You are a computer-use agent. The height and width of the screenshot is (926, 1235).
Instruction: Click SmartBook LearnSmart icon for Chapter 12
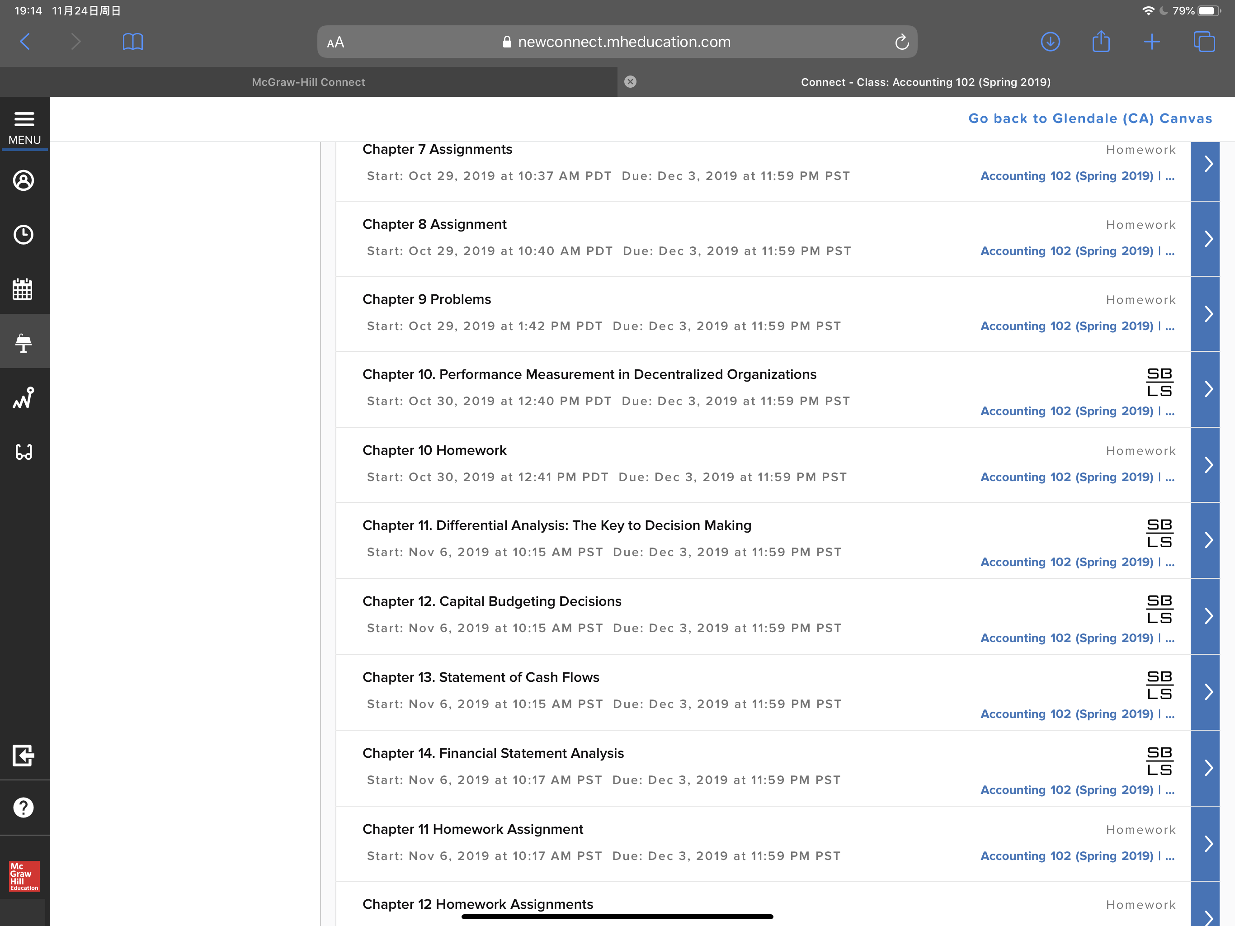point(1160,609)
